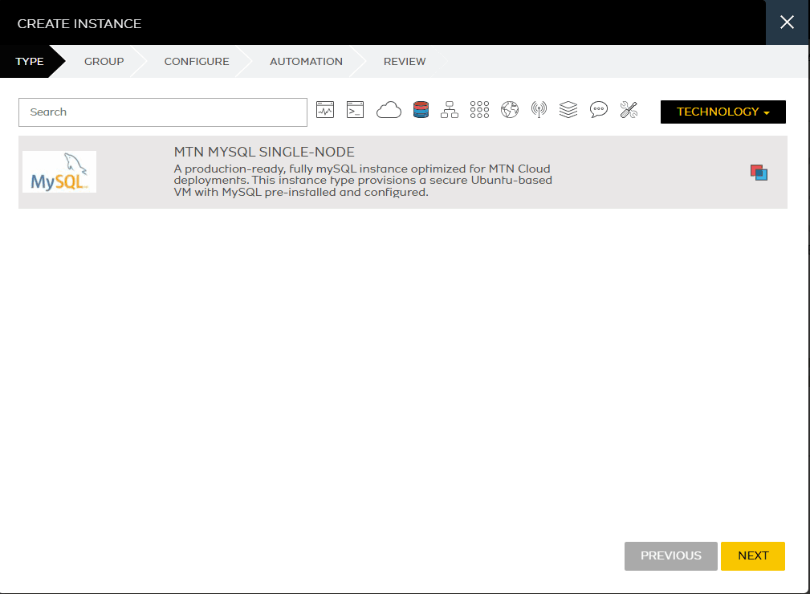Select the wrench and screwdriver utilities icon
Image resolution: width=810 pixels, height=594 pixels.
[629, 109]
